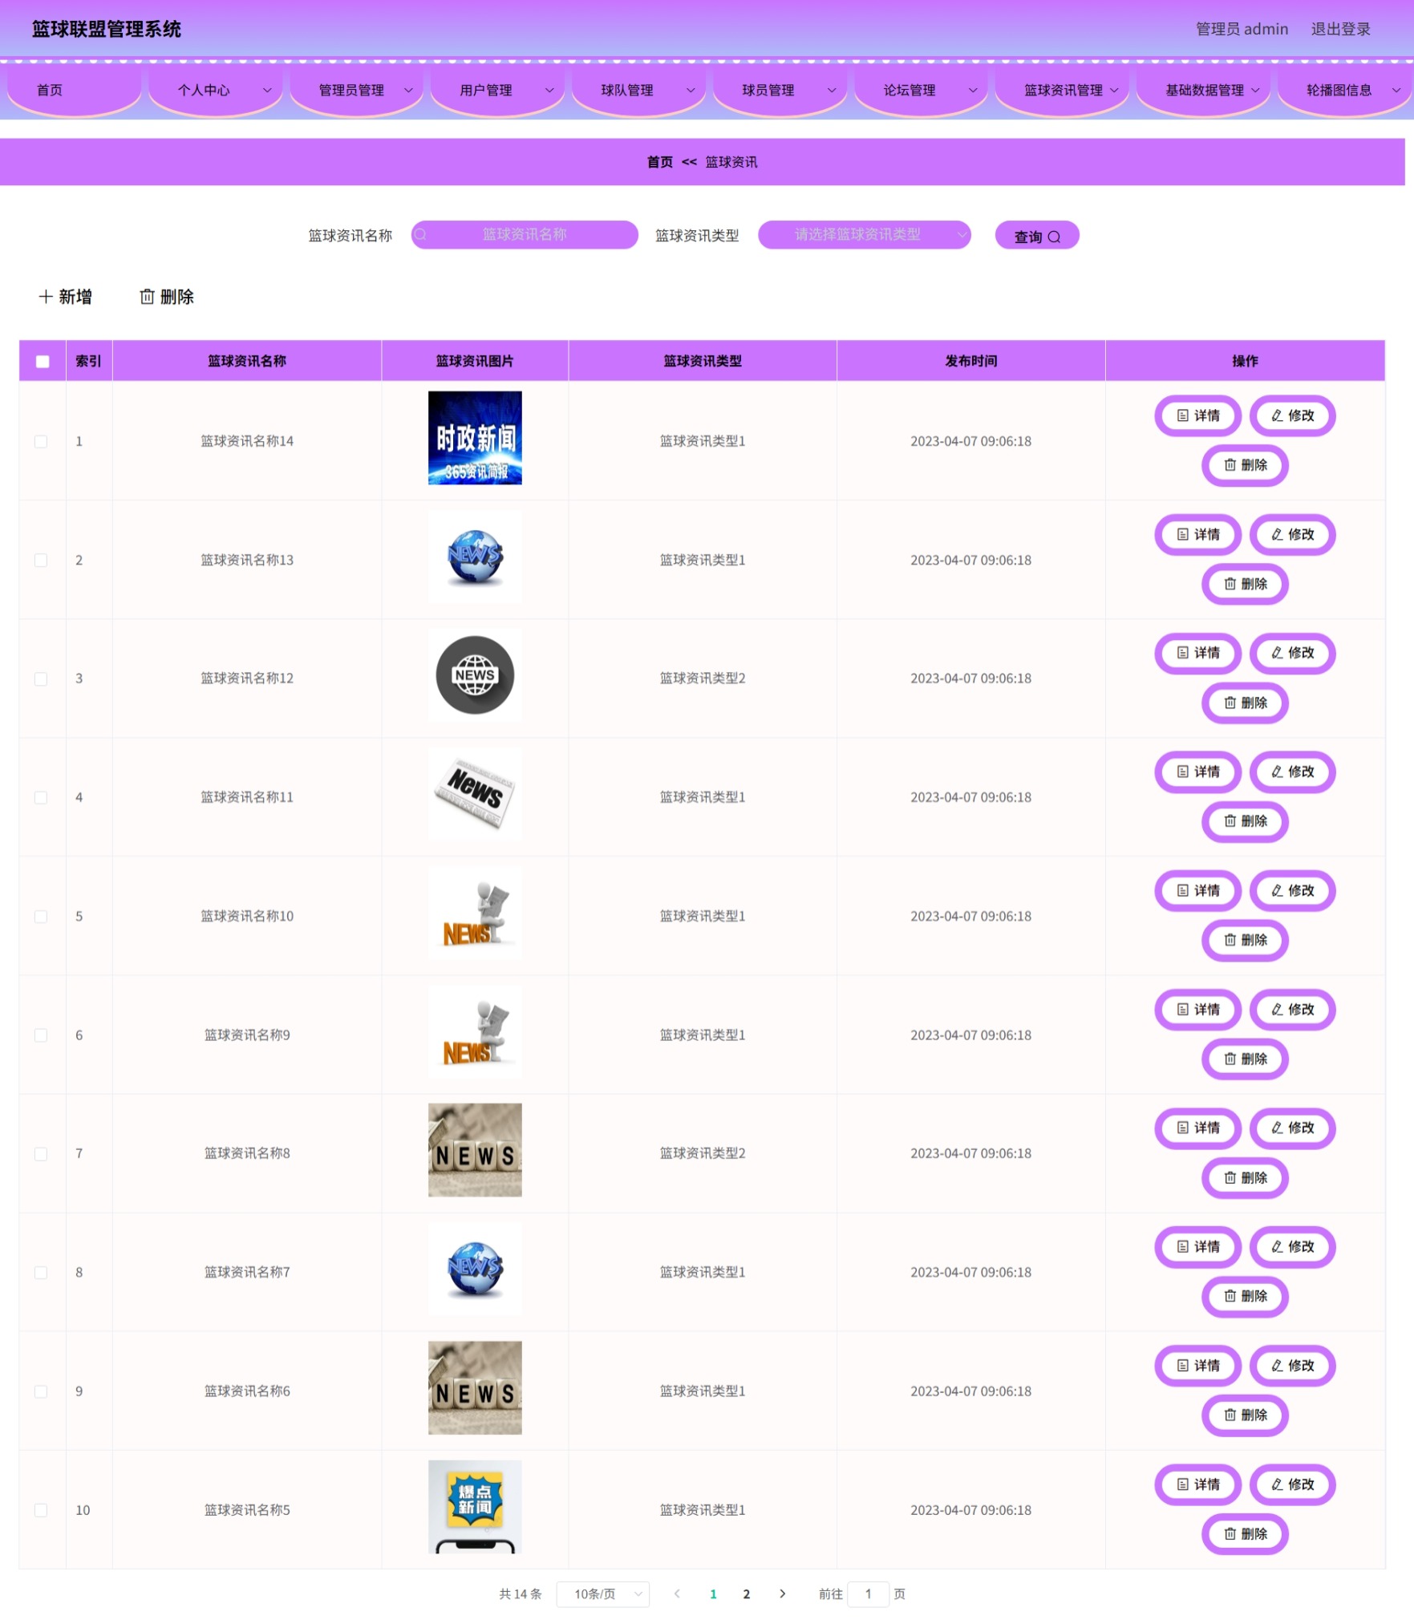
Task: Open 详情 for 篮球资讯名称13
Action: click(x=1198, y=534)
